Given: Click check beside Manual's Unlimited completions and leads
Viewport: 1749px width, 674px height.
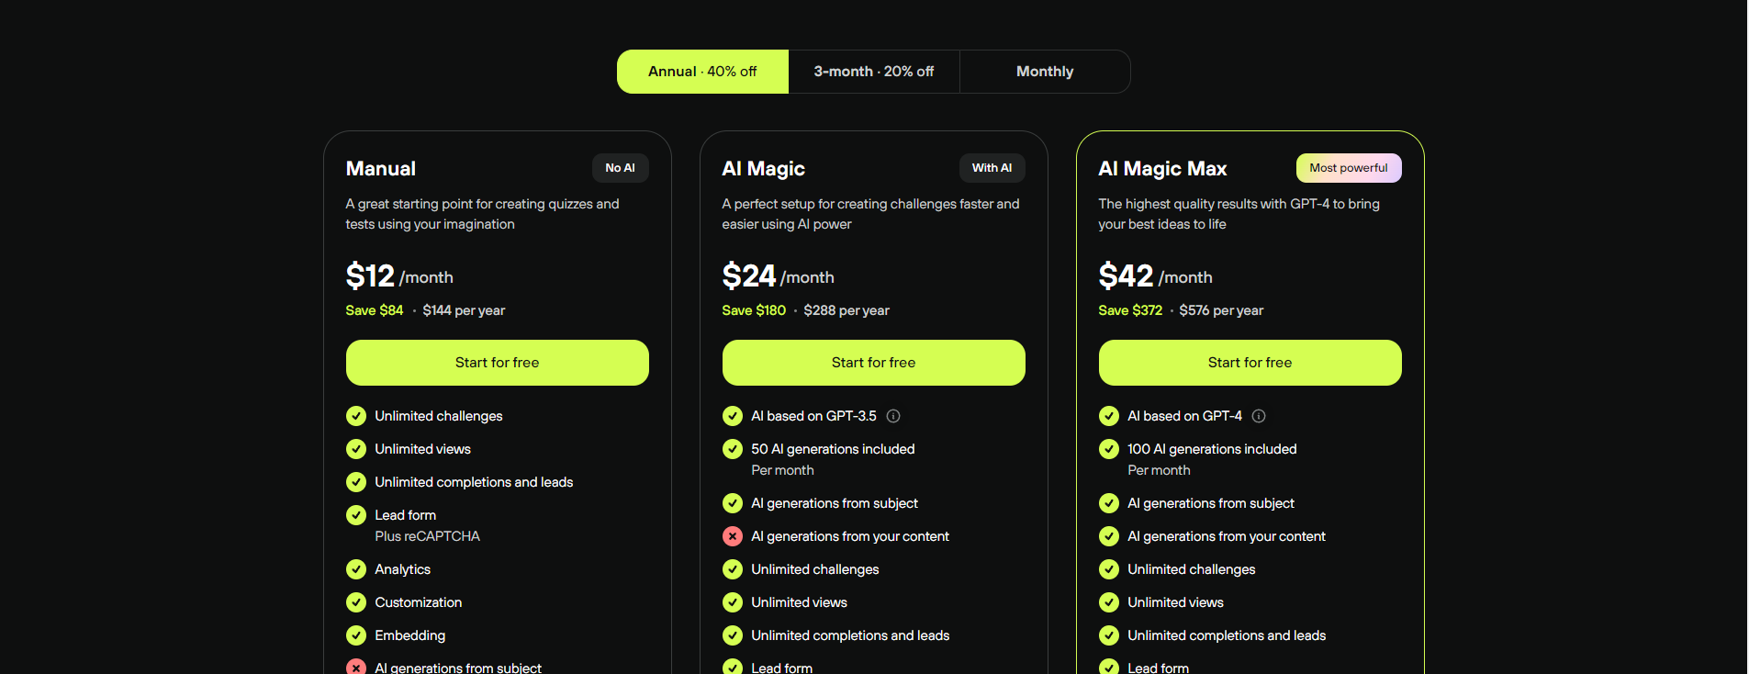Looking at the screenshot, I should (x=356, y=482).
